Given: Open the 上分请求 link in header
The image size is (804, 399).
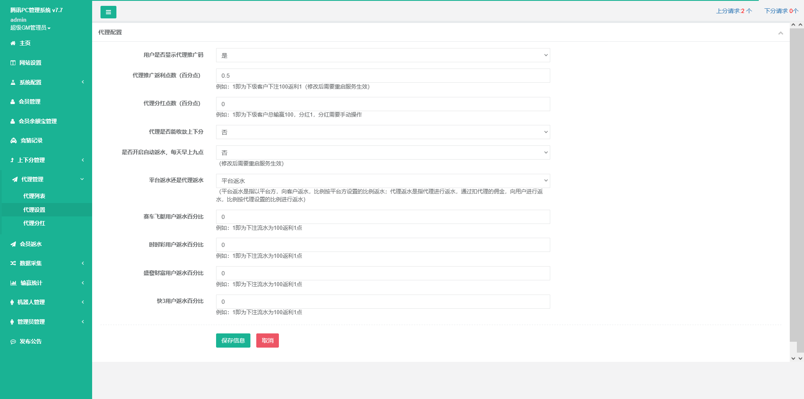Looking at the screenshot, I should click(x=734, y=11).
